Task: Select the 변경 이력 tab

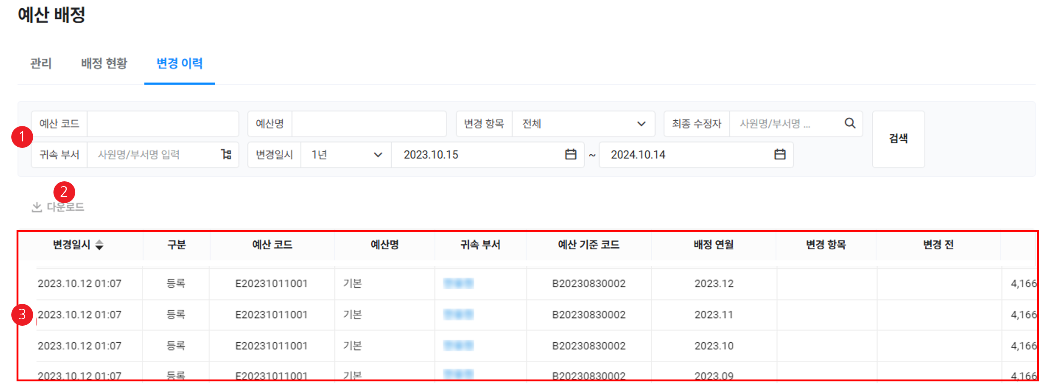Action: point(179,63)
